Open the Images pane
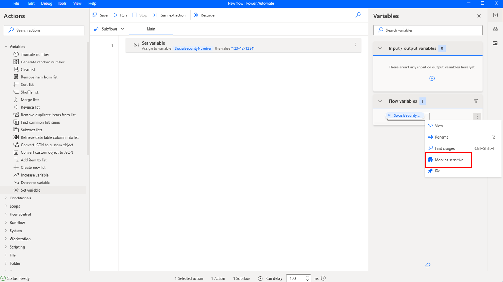The height and width of the screenshot is (282, 503). click(495, 43)
